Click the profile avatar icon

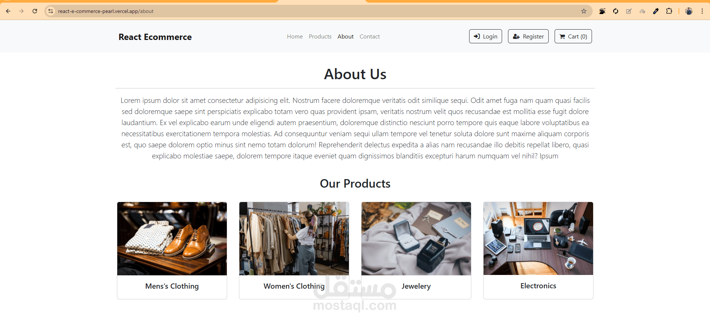tap(689, 11)
